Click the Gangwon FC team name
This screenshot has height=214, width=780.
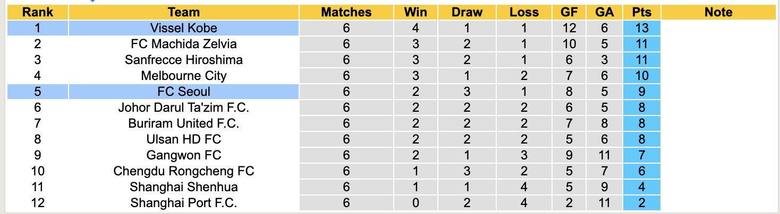183,155
